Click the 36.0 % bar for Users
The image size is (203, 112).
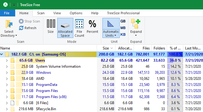[175, 60]
